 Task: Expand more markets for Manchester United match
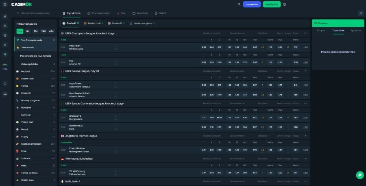pos(305,95)
